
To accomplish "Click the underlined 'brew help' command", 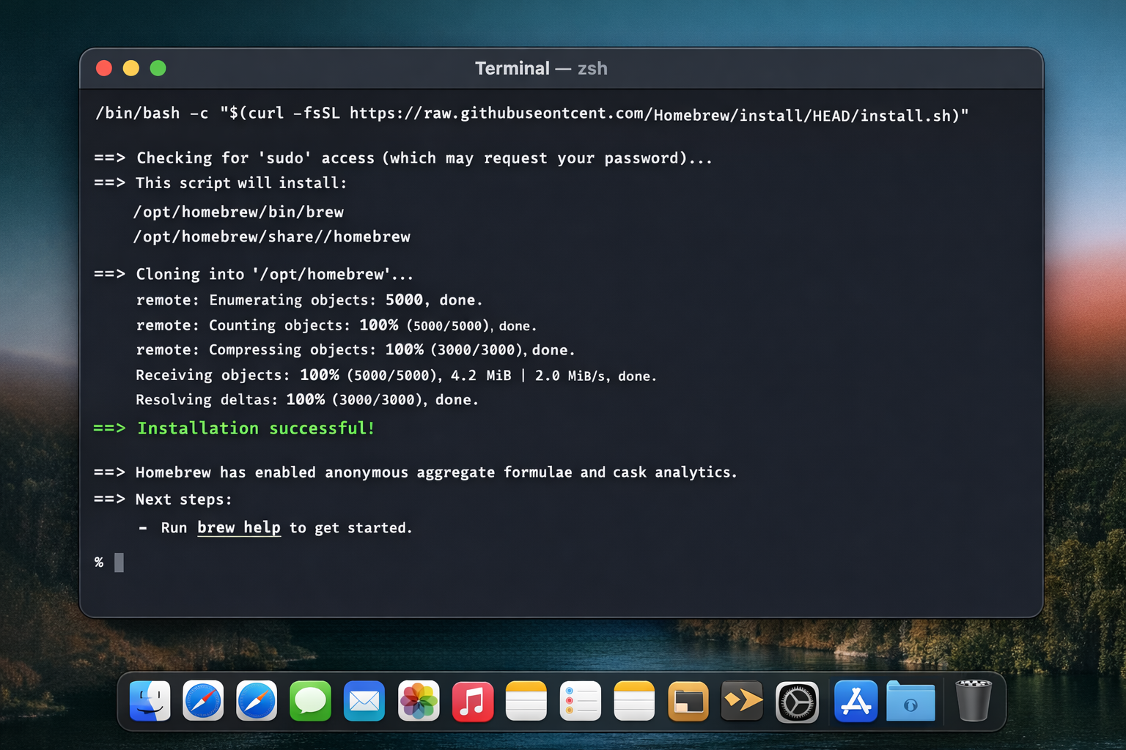I will tap(239, 527).
